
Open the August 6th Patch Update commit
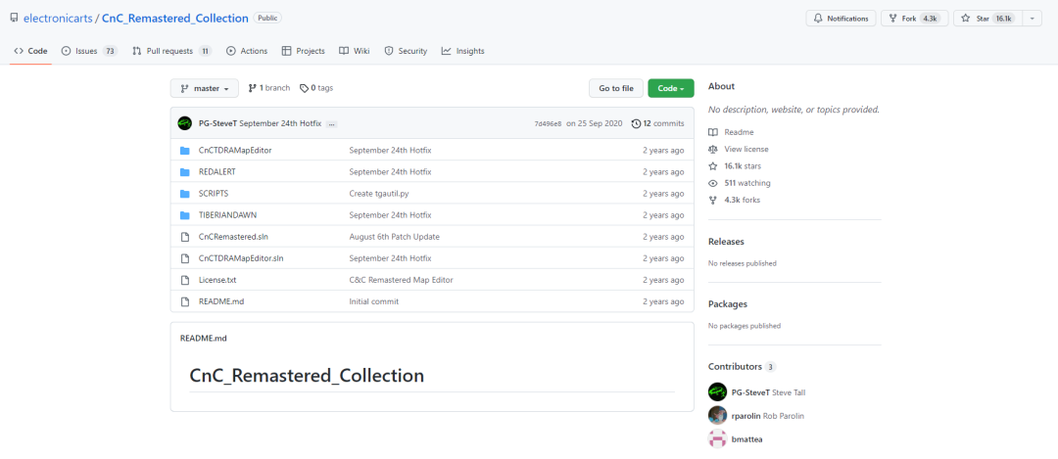click(395, 237)
